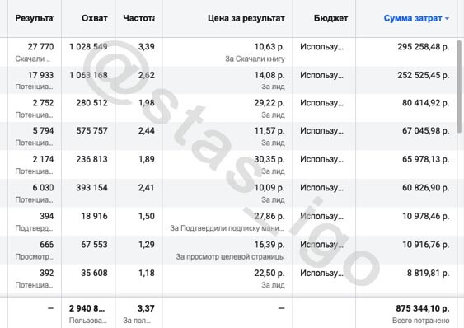Image resolution: width=464 pixels, height=328 pixels.
Task: Select the Частота column header
Action: point(138,18)
